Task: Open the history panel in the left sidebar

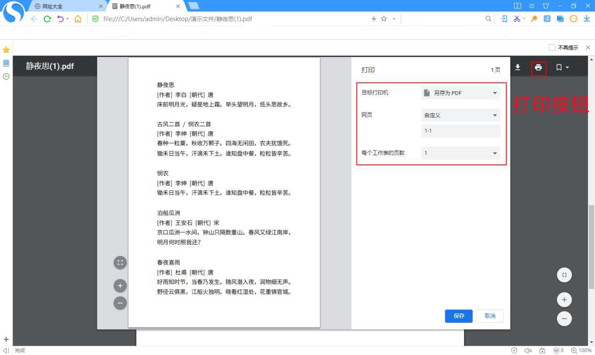Action: pos(6,76)
